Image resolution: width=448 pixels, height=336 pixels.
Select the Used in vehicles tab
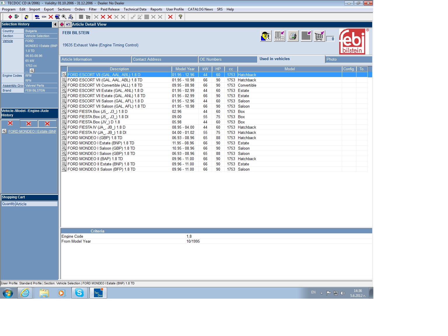291,59
